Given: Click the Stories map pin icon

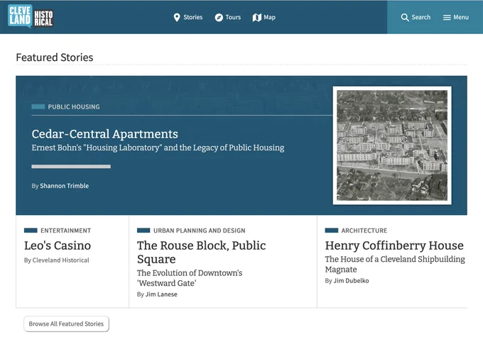Looking at the screenshot, I should pyautogui.click(x=176, y=18).
